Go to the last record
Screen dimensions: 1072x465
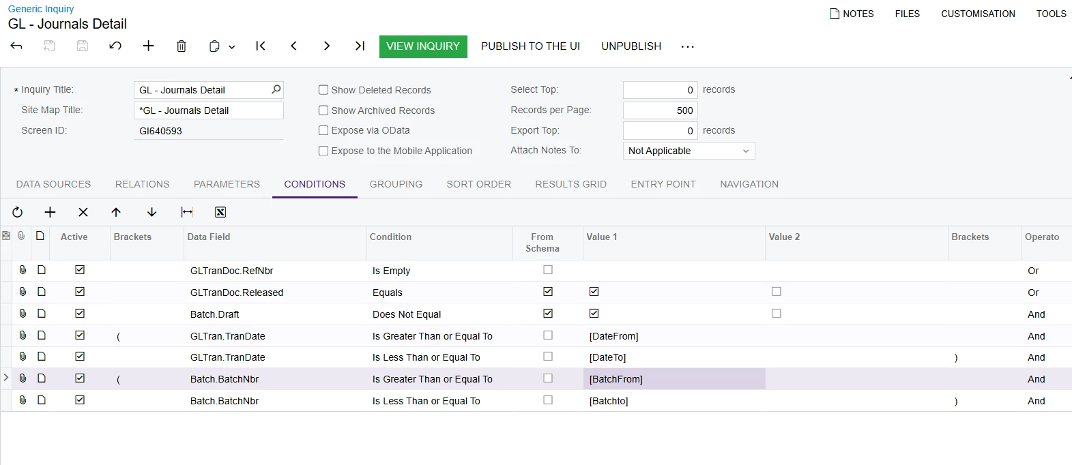click(x=360, y=46)
